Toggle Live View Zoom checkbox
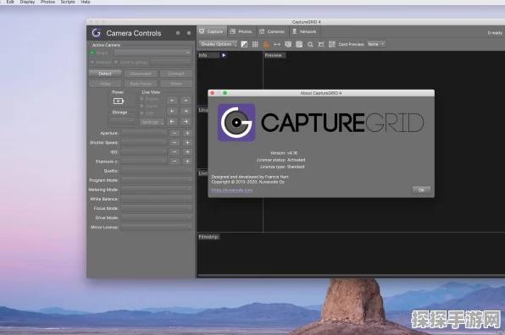 point(142,106)
